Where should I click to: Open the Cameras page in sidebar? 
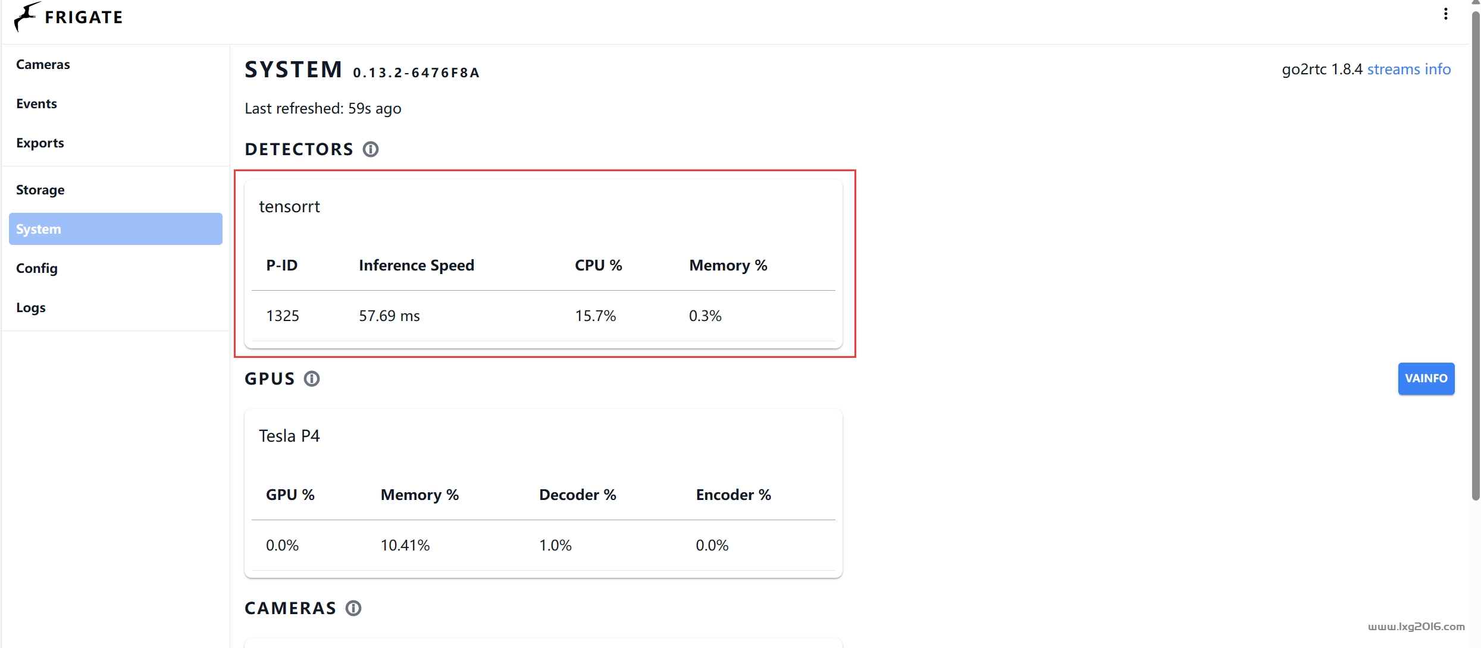click(x=43, y=64)
